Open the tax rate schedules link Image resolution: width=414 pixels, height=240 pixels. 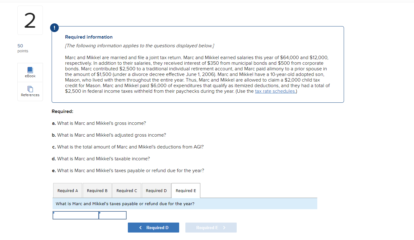coord(275,91)
